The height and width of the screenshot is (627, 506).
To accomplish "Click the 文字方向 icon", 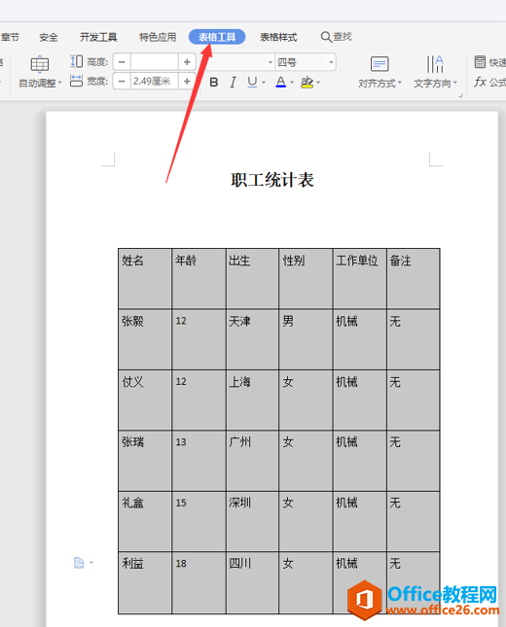I will [435, 64].
